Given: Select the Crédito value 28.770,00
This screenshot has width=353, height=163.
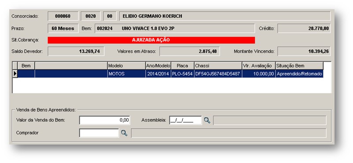Looking at the screenshot, I should click(x=304, y=28).
